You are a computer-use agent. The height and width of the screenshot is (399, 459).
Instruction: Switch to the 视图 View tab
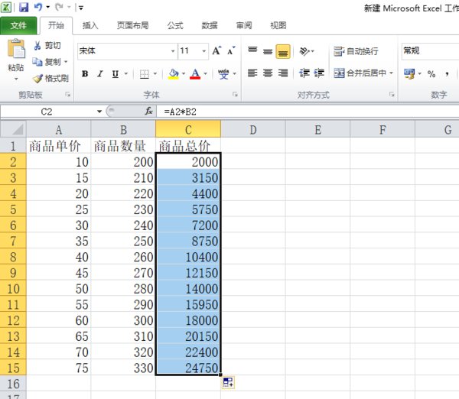(x=278, y=25)
